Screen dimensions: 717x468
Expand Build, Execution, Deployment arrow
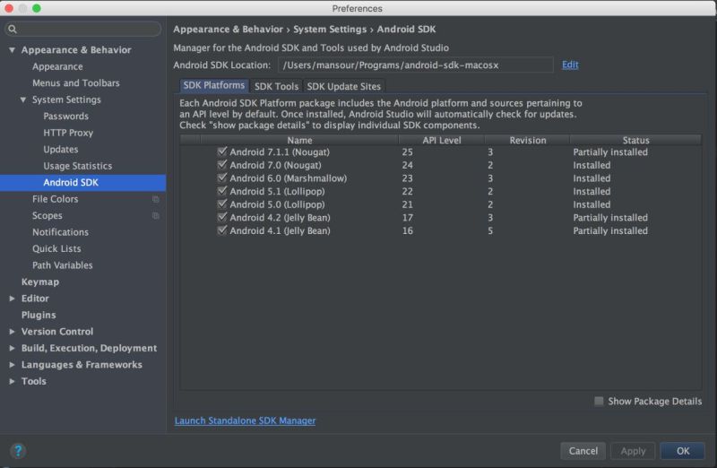coord(12,348)
